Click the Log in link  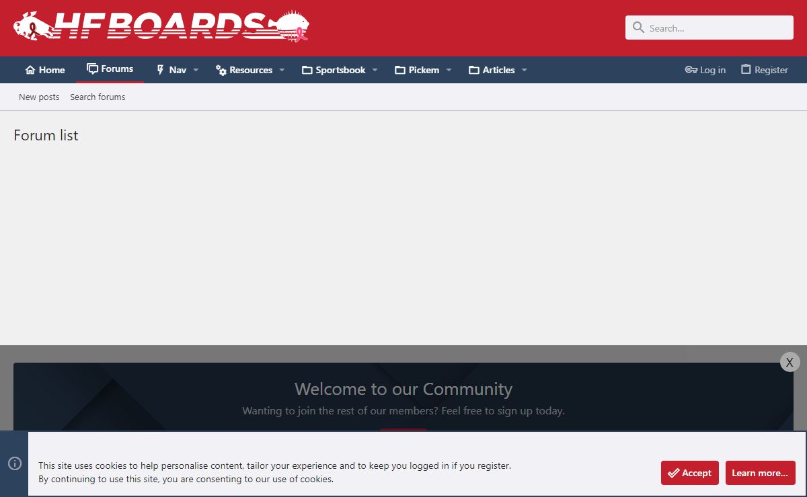pos(705,70)
